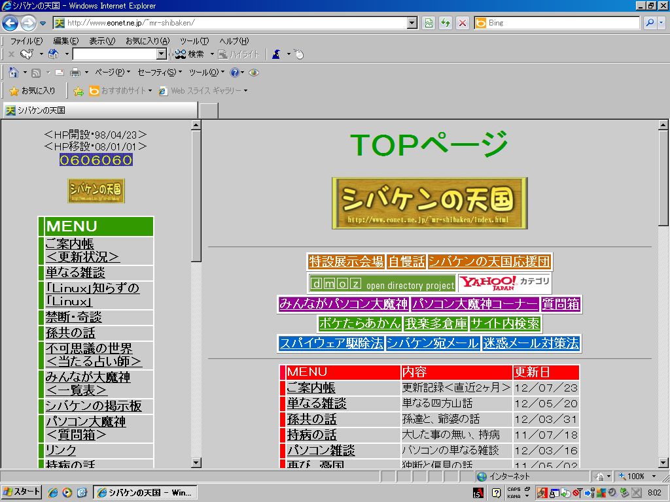This screenshot has height=502, width=670.
Task: Open the ツール(O) command bar dropdown
Action: pos(206,73)
